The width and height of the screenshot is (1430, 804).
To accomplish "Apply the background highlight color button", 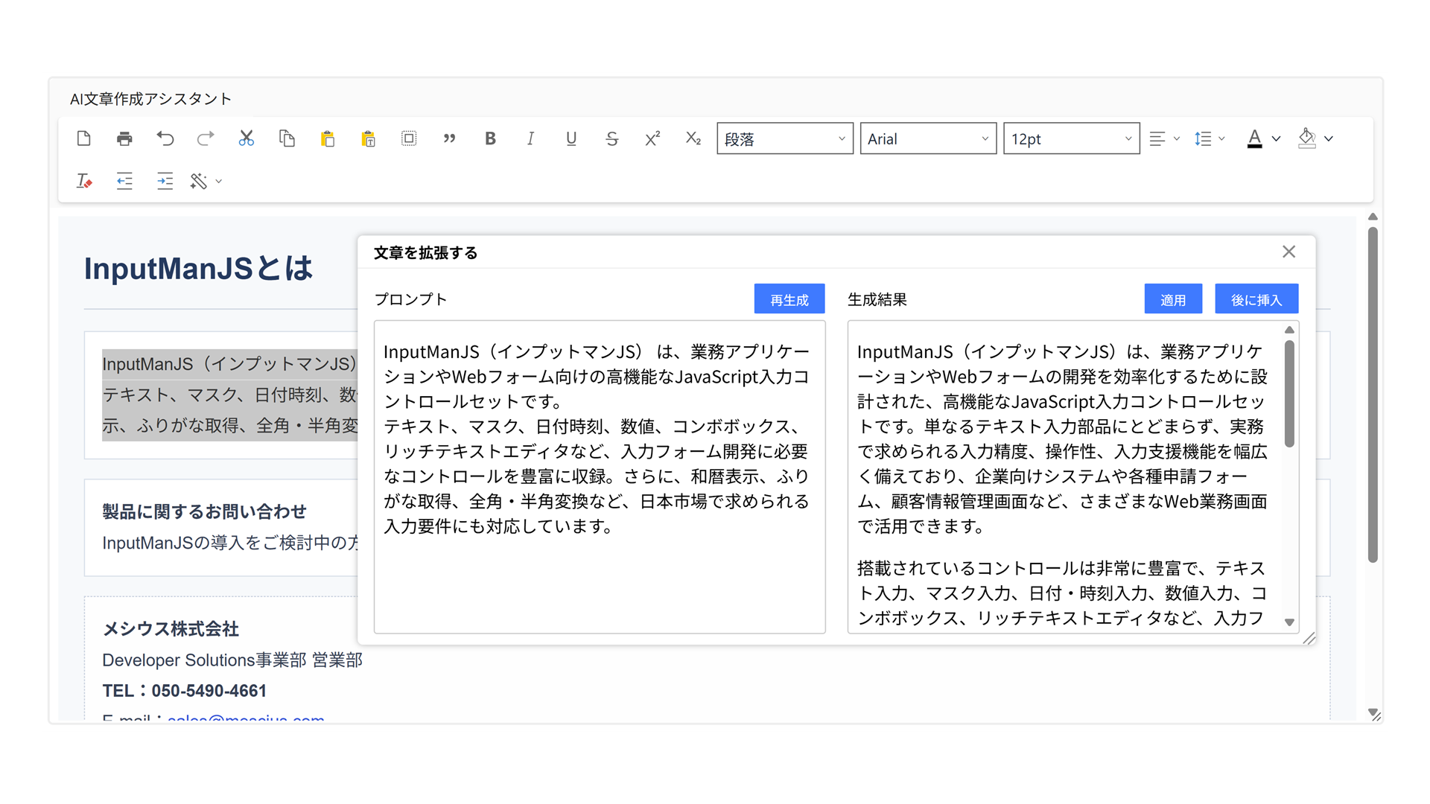I will point(1307,138).
